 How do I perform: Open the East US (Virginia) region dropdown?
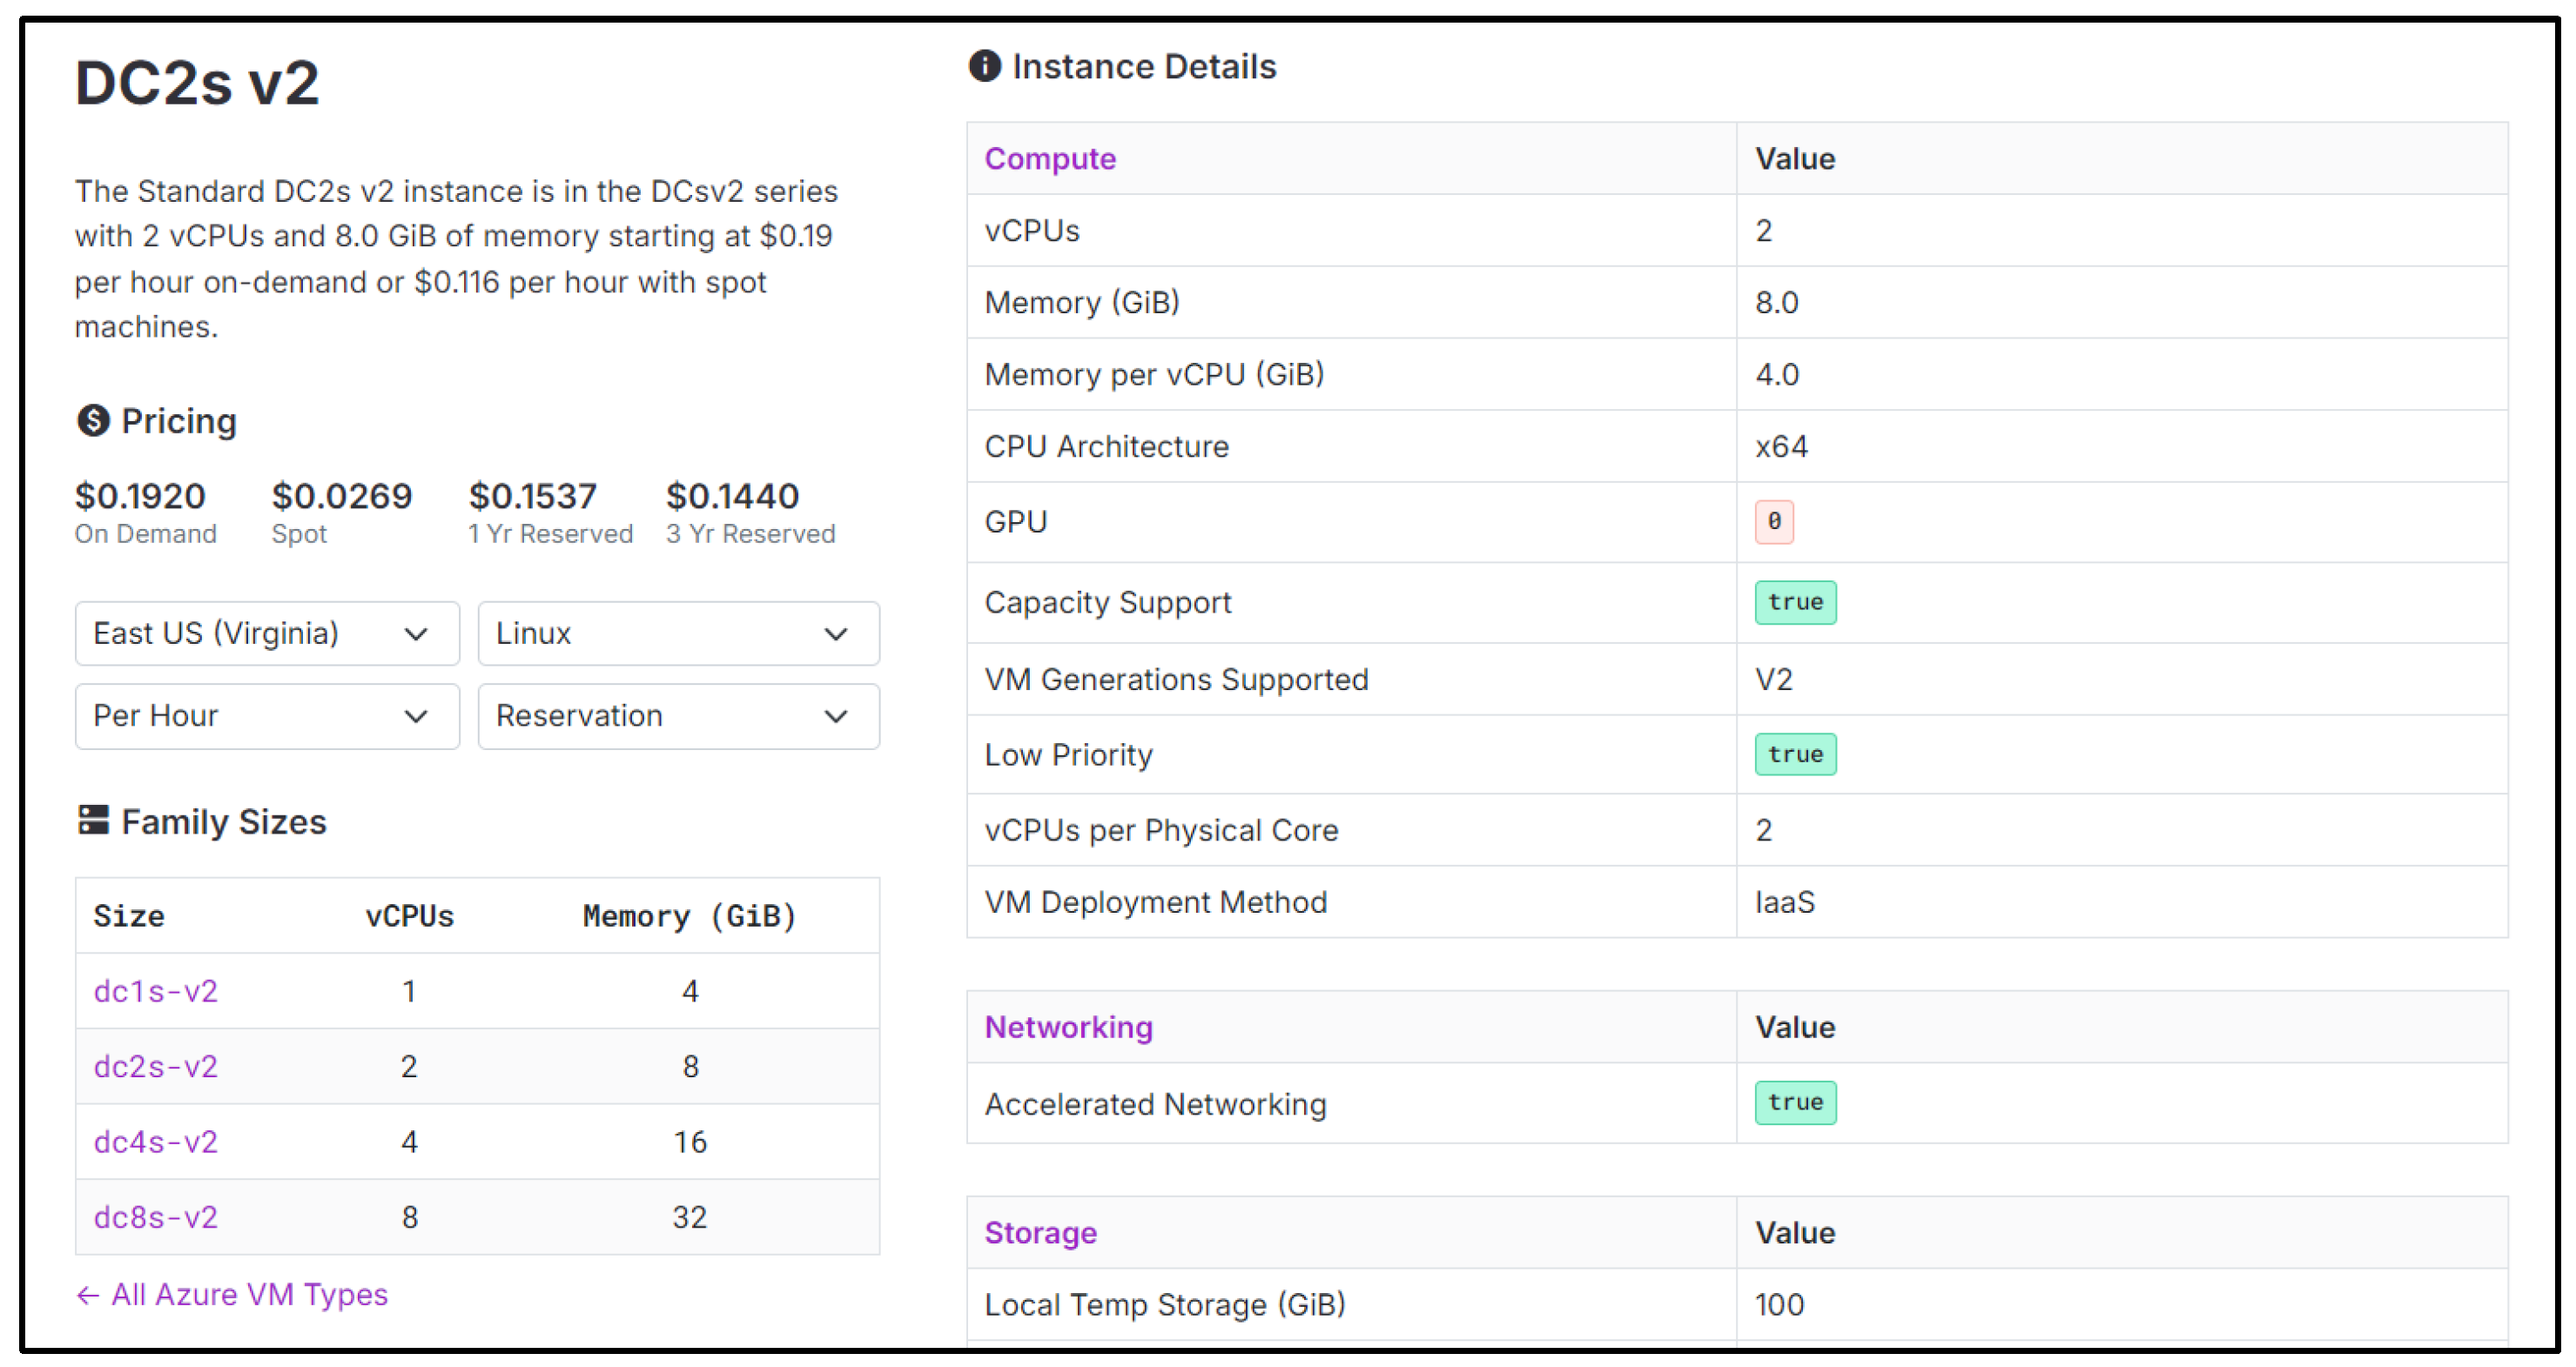coord(267,633)
